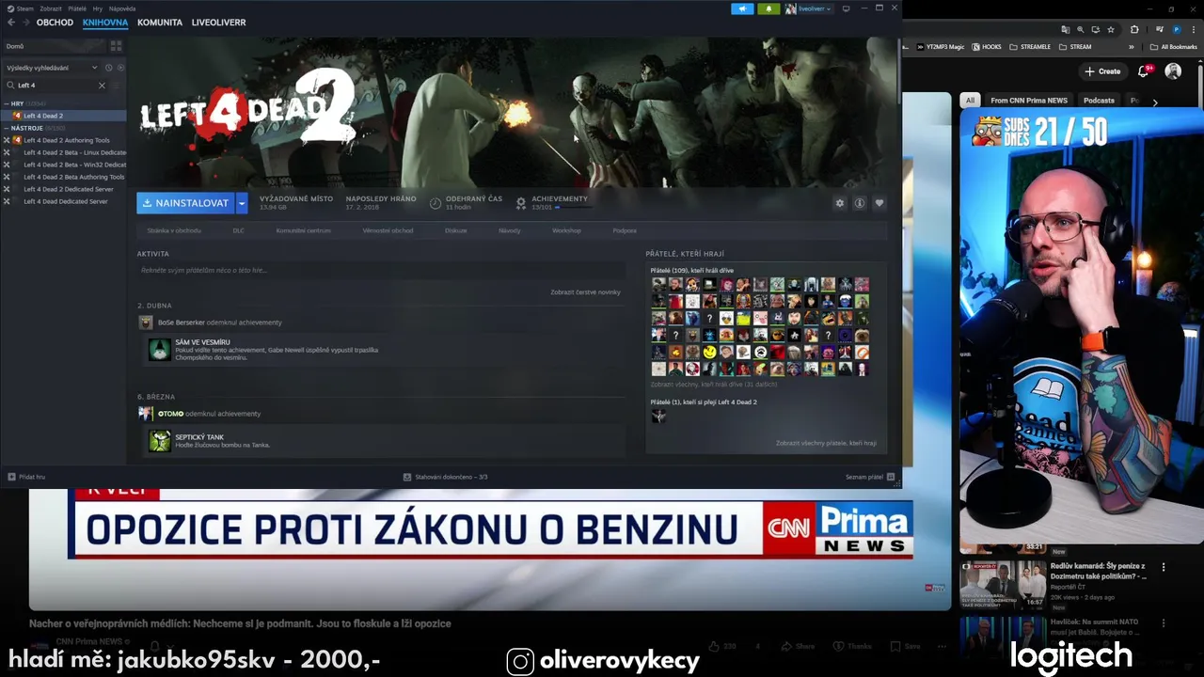Screen dimensions: 1204x677
Task: Open YouTube notifications bell
Action: point(1145,71)
